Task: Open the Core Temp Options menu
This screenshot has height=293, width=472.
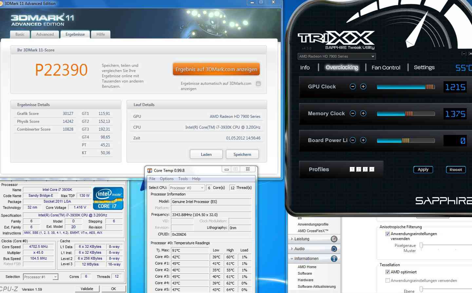Action: (167, 179)
